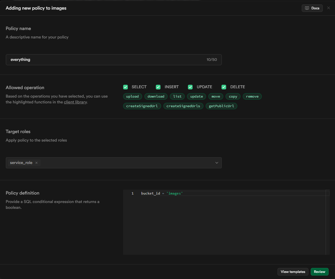The image size is (335, 279).
Task: Remove service_role tag with its x icon
Action: tap(36, 163)
